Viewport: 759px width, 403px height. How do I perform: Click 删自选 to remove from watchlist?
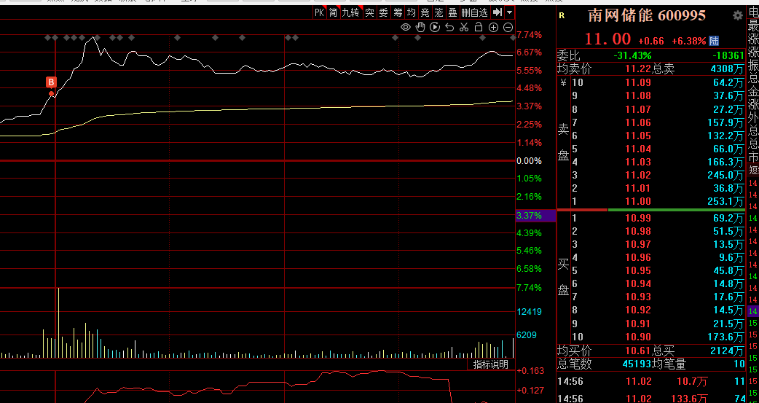coord(474,12)
